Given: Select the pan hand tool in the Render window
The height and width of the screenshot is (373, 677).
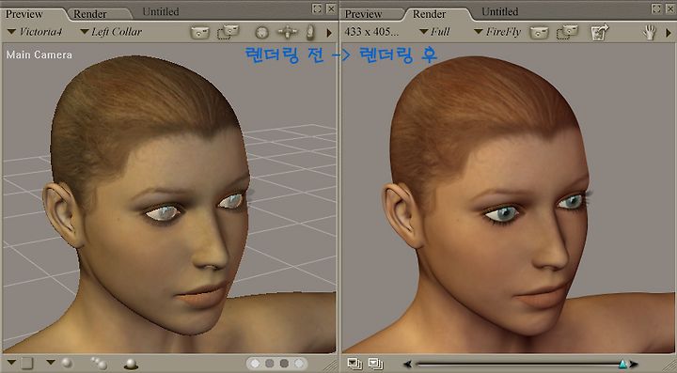Looking at the screenshot, I should (650, 32).
